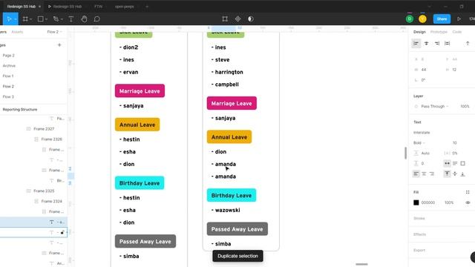This screenshot has height=267, width=475.
Task: Set text align right
Action: pos(432,174)
